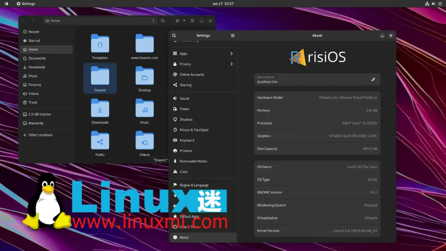Open Power settings panel
Viewport: 446px width, 251px height.
pyautogui.click(x=203, y=109)
